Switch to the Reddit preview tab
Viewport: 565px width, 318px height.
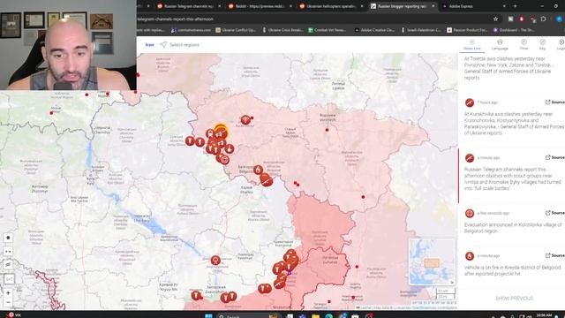click(260, 6)
